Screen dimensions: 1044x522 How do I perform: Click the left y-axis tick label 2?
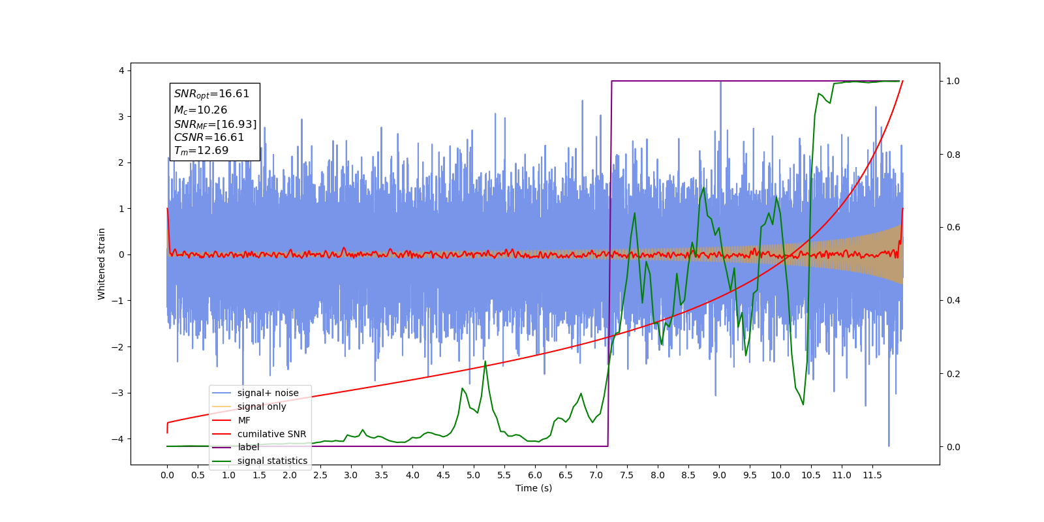[121, 162]
